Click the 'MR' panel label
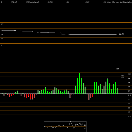The image size is (132, 132). pyautogui.click(x=118, y=69)
